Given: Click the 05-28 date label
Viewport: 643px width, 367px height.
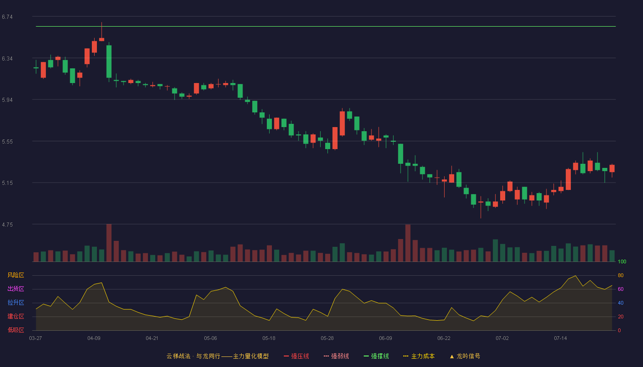Looking at the screenshot, I should [x=327, y=338].
